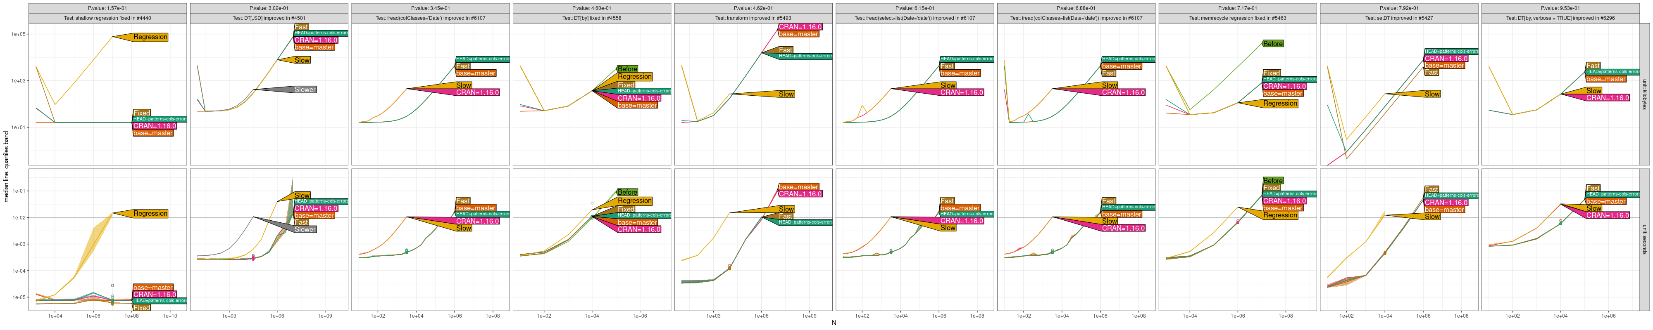Click 'Slow' label in setDT kilobytes panel
The image size is (1653, 330).
[1433, 94]
